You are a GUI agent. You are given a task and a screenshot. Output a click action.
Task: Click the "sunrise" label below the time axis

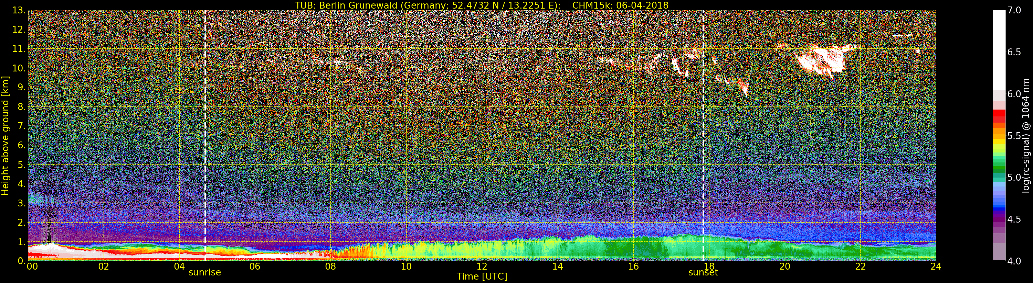click(x=205, y=272)
